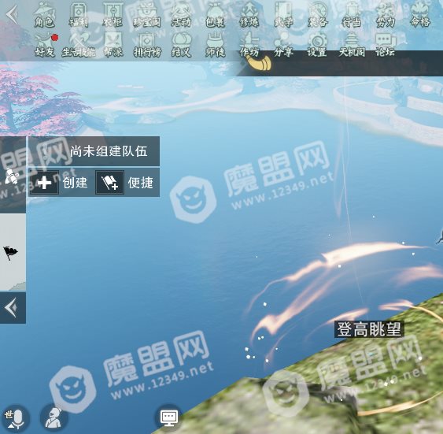Click 便捷 quick team option
Viewport: 443px width, 434px height.
[x=140, y=183]
